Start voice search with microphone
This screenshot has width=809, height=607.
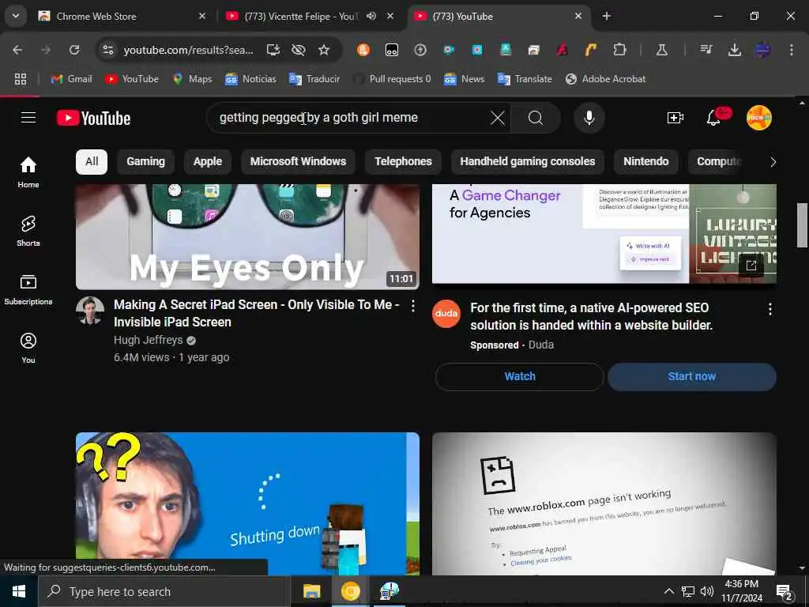[589, 118]
